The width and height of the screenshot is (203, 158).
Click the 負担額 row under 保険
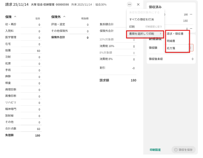pyautogui.click(x=23, y=135)
